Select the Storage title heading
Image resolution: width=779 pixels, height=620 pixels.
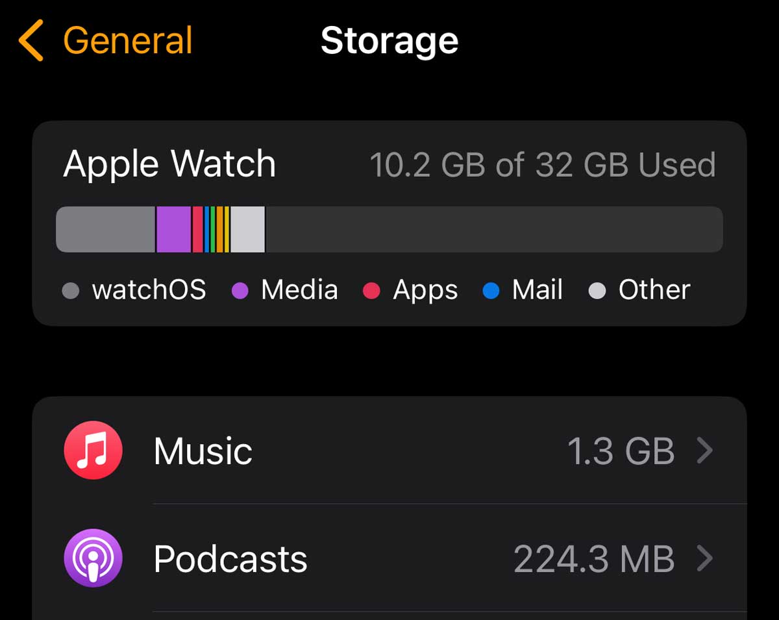(389, 40)
